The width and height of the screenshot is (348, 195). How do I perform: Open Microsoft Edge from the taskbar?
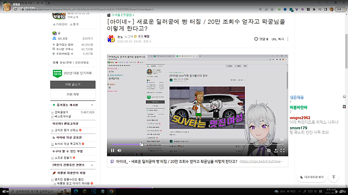click(76, 192)
